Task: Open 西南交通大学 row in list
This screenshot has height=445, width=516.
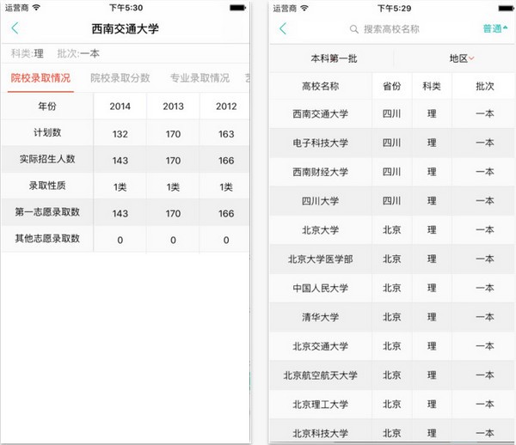Action: click(392, 113)
